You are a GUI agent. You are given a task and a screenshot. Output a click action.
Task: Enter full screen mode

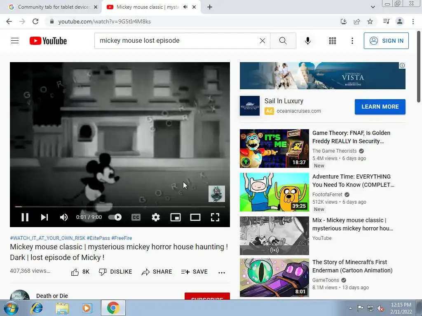pyautogui.click(x=215, y=217)
